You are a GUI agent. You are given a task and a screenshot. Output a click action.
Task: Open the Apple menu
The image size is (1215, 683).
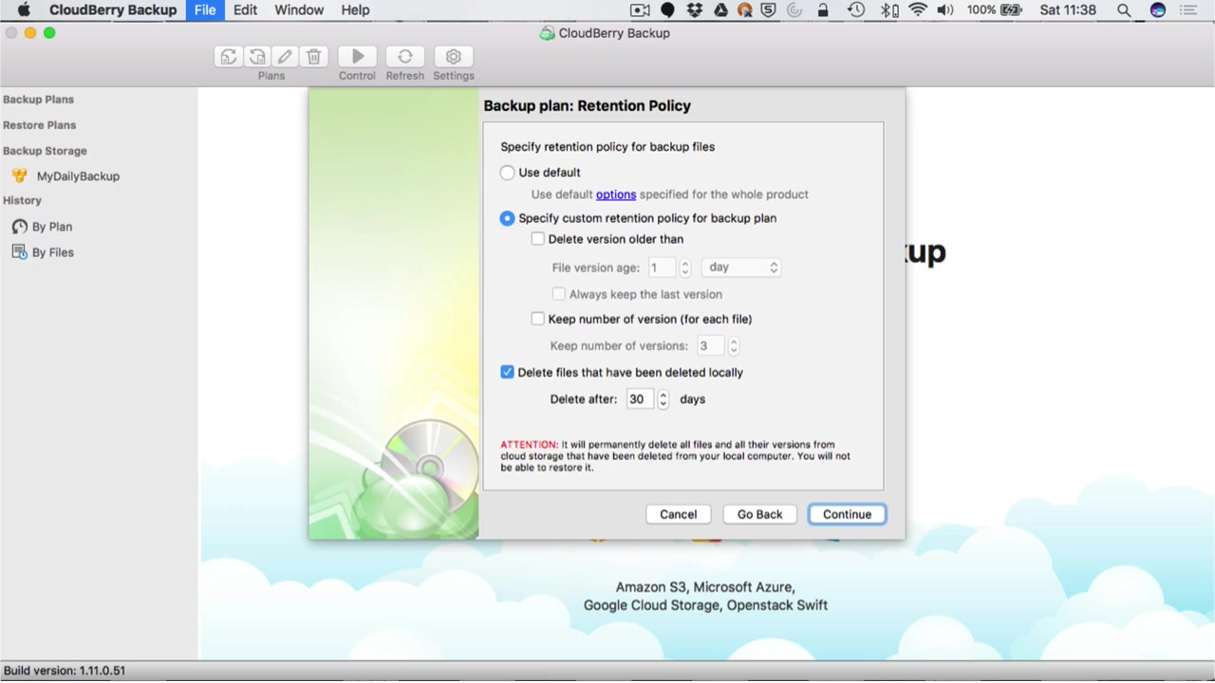(x=24, y=10)
